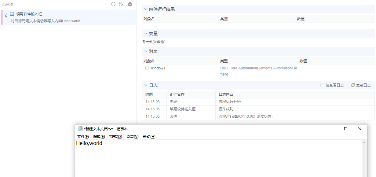Collapse the 组件运行结果 section

(x=146, y=9)
